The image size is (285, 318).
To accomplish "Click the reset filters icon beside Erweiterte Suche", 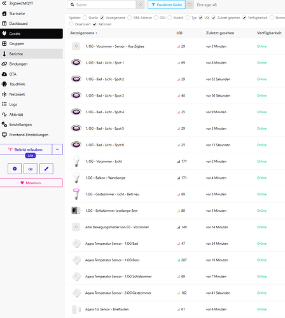I will [190, 4].
